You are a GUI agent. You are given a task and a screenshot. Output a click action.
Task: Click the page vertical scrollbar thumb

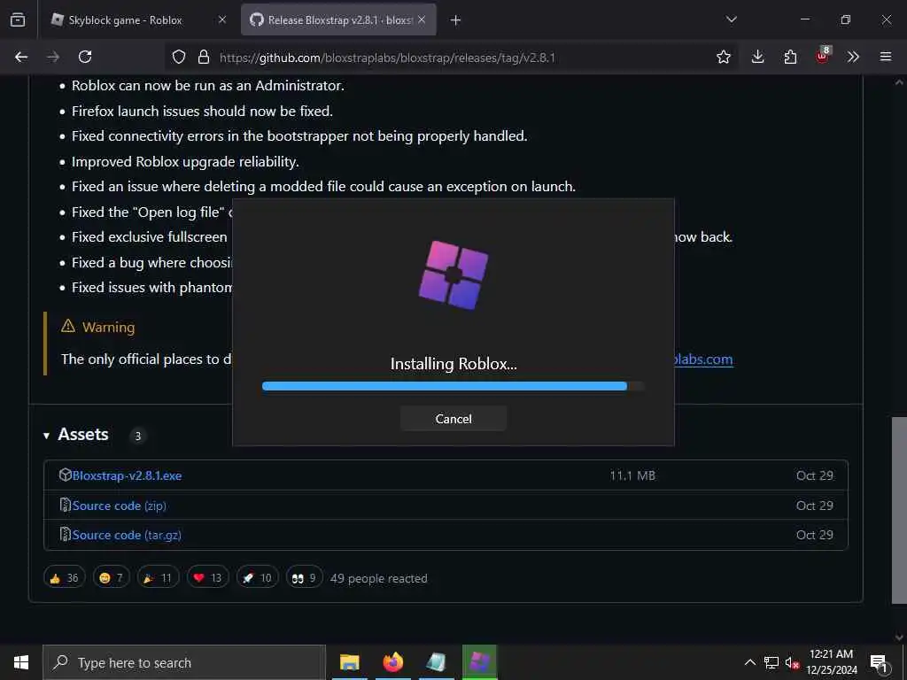point(899,510)
